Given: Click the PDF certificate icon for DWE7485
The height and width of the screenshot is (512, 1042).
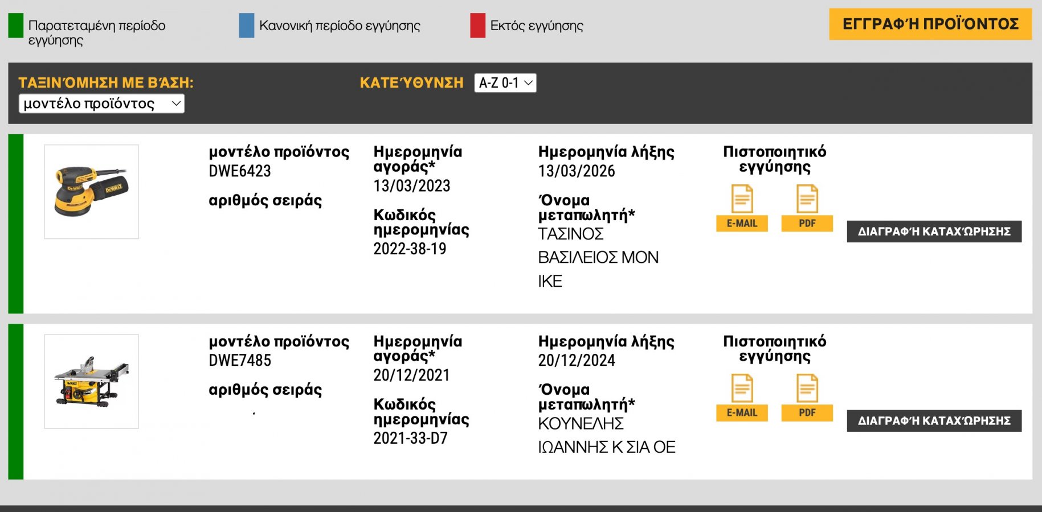Looking at the screenshot, I should pos(807,397).
